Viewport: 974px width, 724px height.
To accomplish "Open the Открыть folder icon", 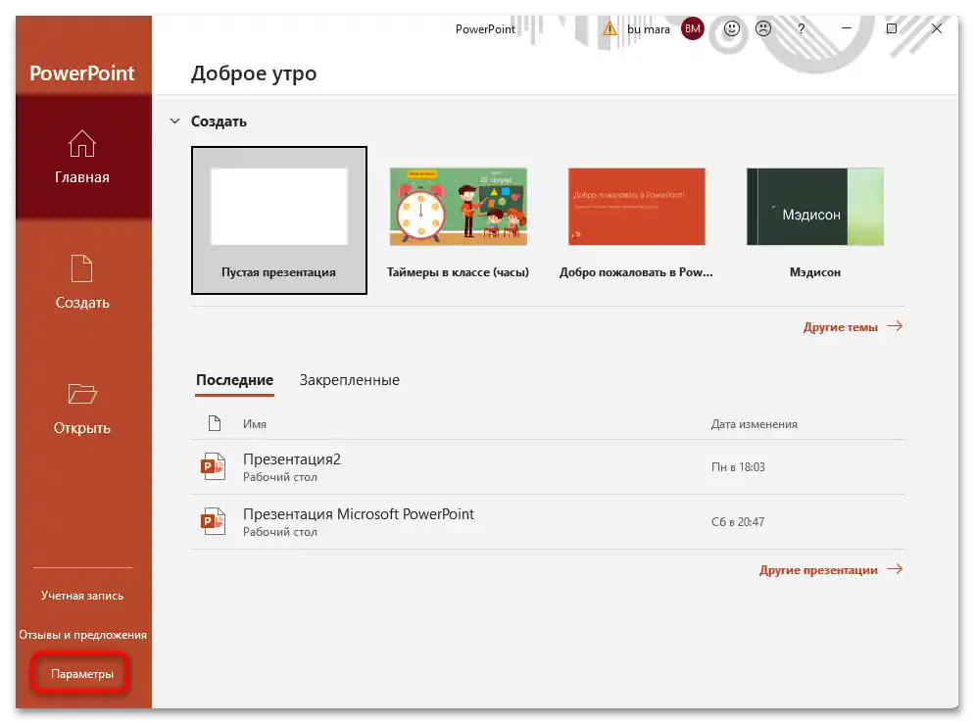I will pyautogui.click(x=82, y=410).
